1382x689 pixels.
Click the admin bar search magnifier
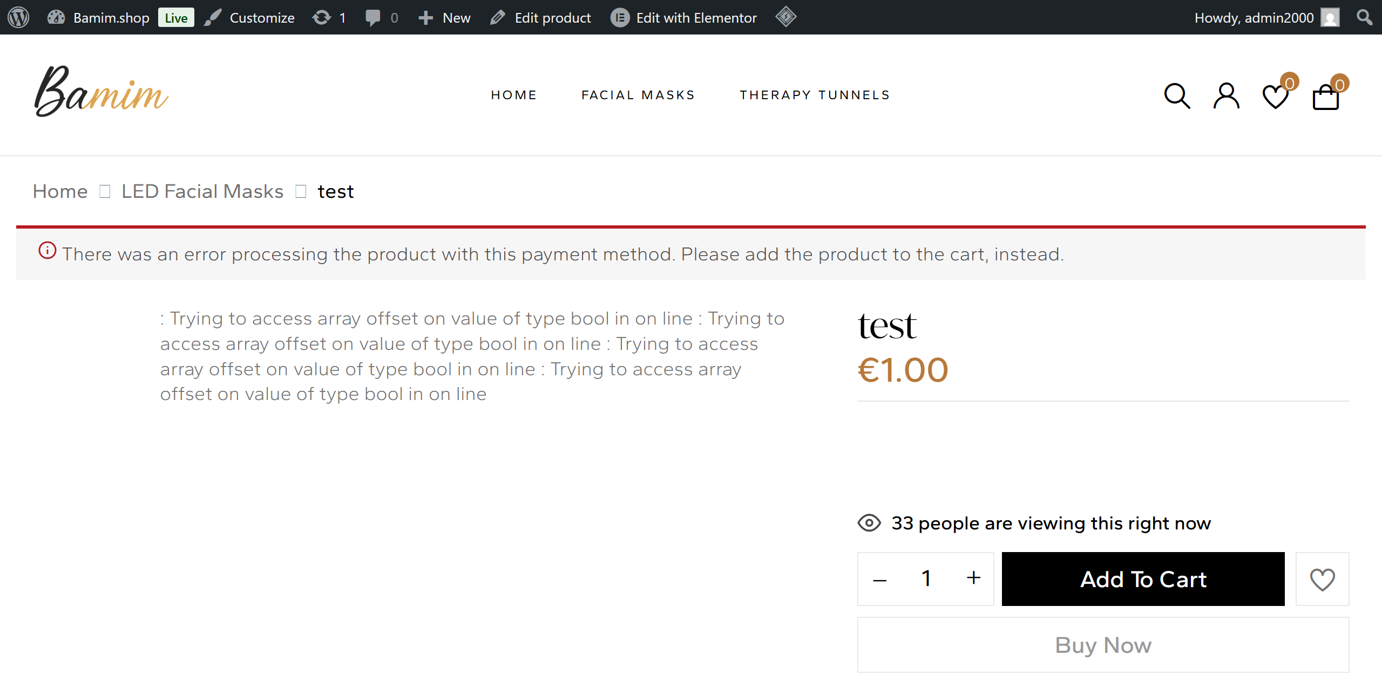(x=1364, y=17)
